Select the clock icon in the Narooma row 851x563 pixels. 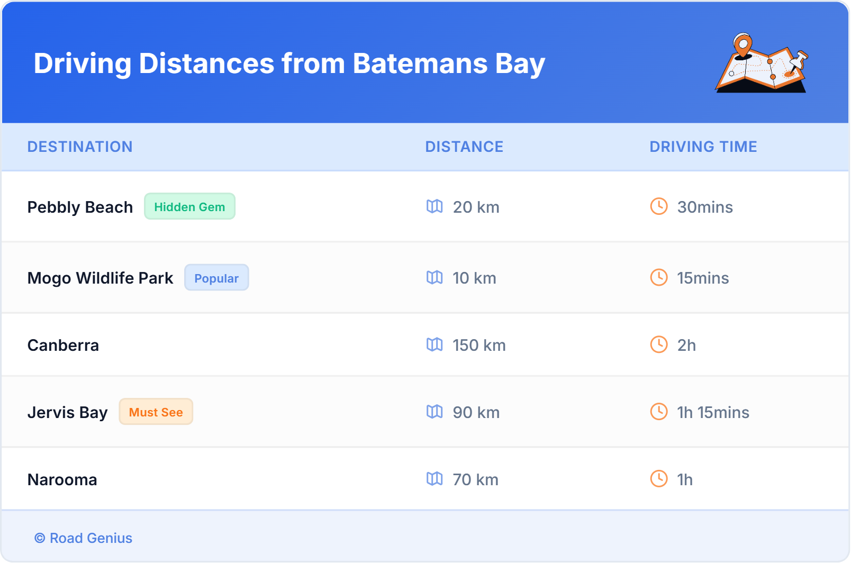658,479
